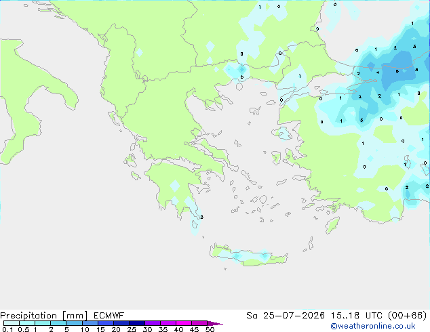Click the island of Crete on the map
Image resolution: width=430 pixels, height=332 pixels.
[249, 255]
